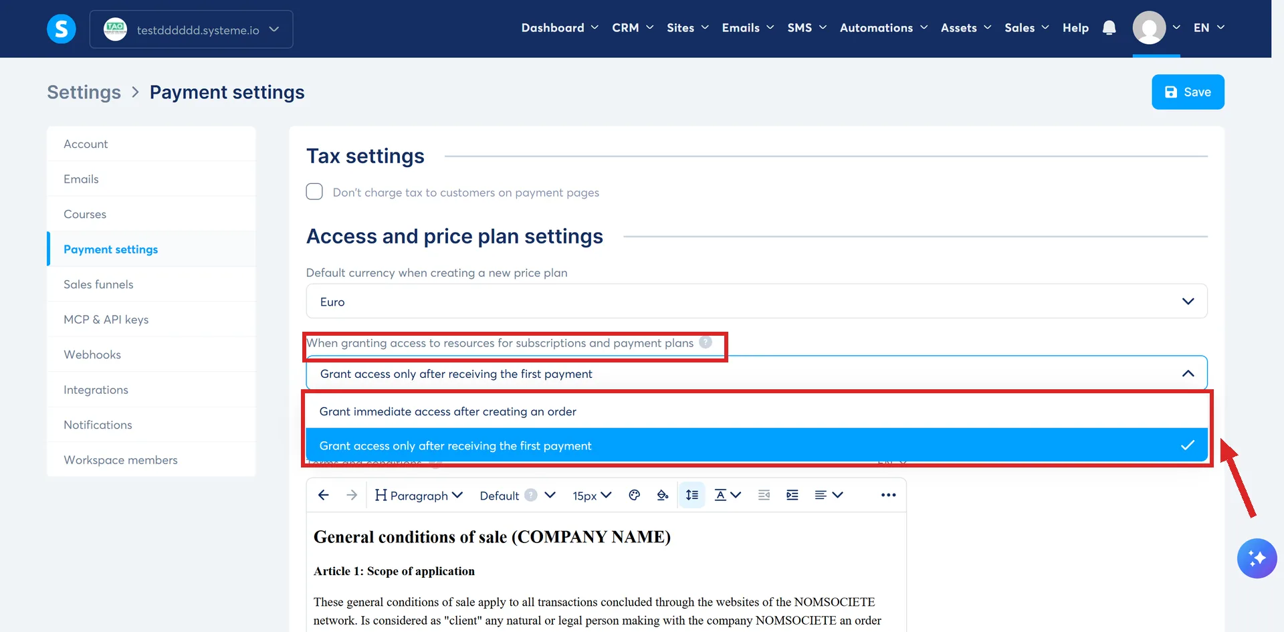Open Sales funnels in sidebar

(152, 284)
